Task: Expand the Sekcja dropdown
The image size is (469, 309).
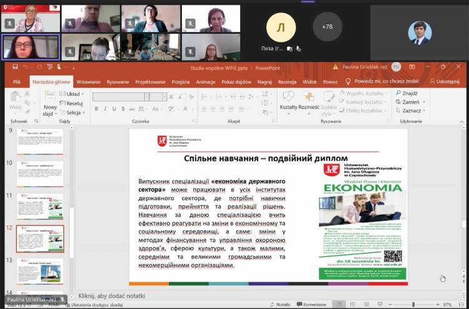Action: [74, 113]
